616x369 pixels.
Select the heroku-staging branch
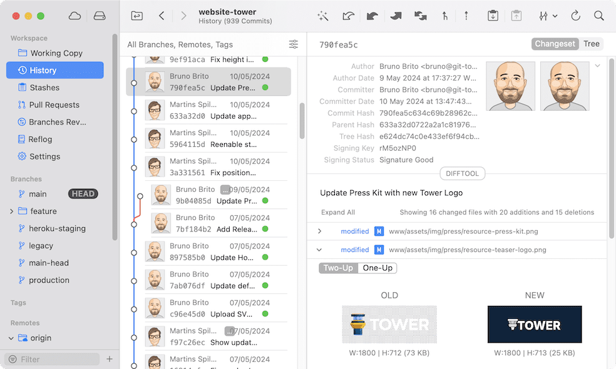55,228
